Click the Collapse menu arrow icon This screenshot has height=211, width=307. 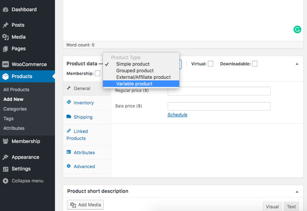[5, 181]
